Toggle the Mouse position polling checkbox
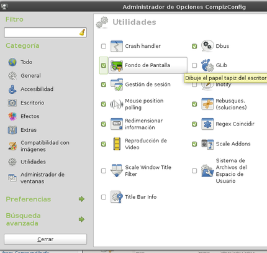This screenshot has height=253, width=267. pyautogui.click(x=104, y=104)
